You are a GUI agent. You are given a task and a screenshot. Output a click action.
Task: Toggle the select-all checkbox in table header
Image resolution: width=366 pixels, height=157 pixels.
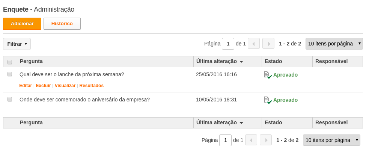(10, 62)
